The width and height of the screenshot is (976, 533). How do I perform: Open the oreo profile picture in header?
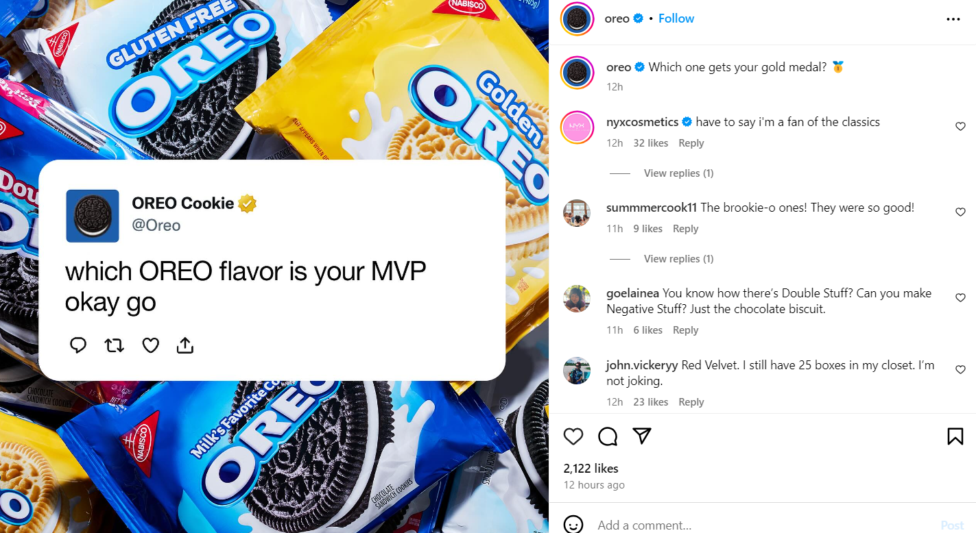pos(577,19)
